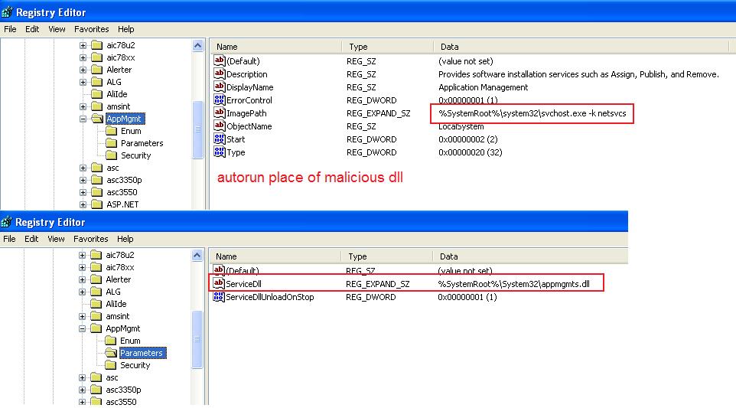Screen dimensions: 736x408
Task: Select asc3550 key in top tree
Action: [x=122, y=192]
